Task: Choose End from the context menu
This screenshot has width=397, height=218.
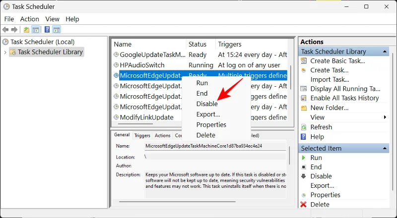Action: coord(202,93)
